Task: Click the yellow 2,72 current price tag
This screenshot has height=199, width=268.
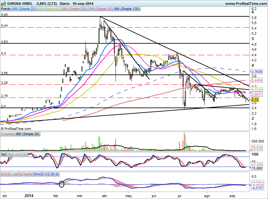Action: pos(255,99)
